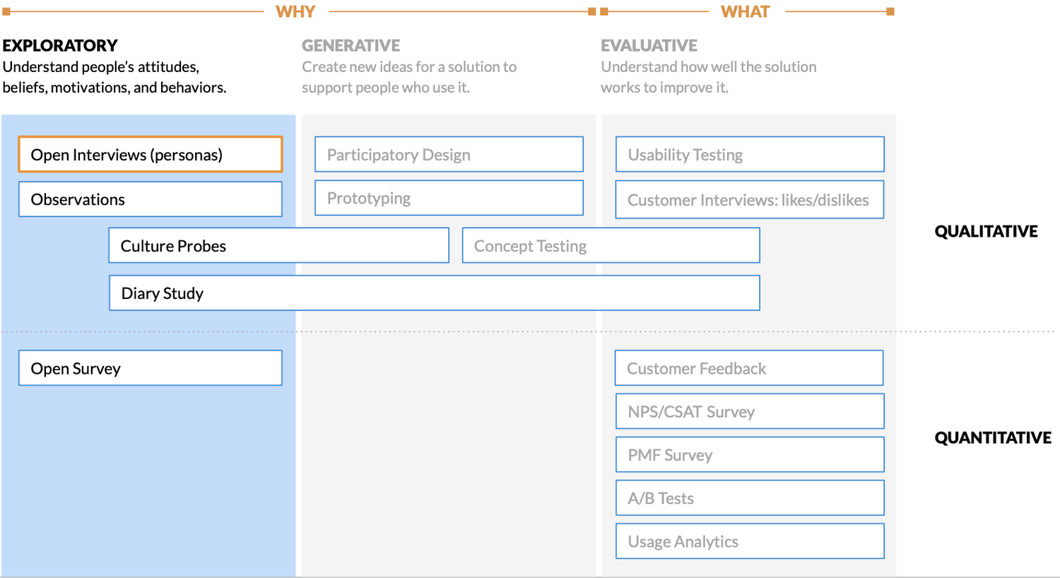The width and height of the screenshot is (1060, 578).
Task: Open the Customer Feedback box
Action: click(x=749, y=368)
